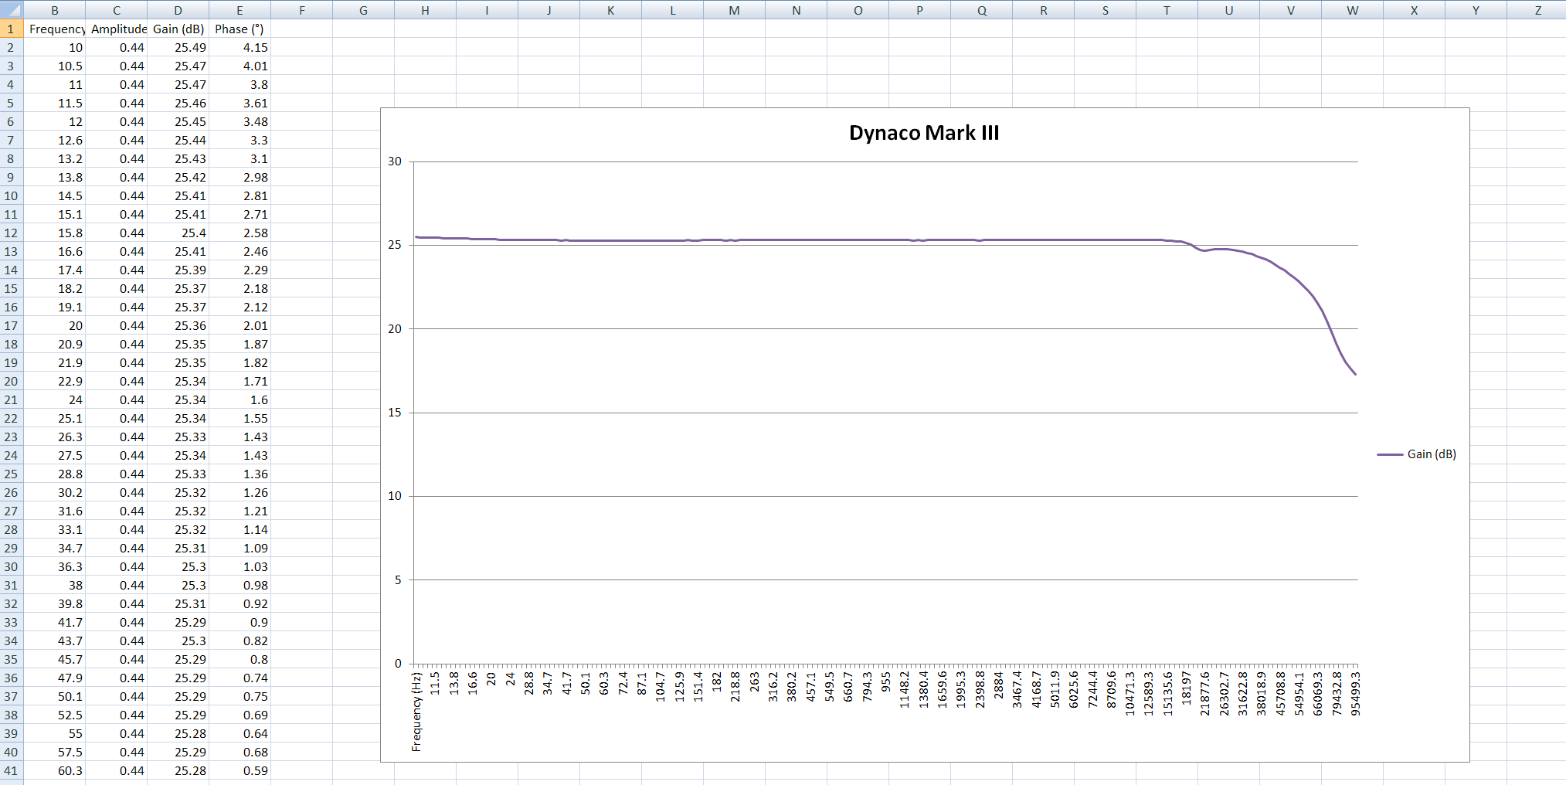The height and width of the screenshot is (785, 1566).
Task: Click frequency cell 39.8
Action: pyautogui.click(x=55, y=603)
